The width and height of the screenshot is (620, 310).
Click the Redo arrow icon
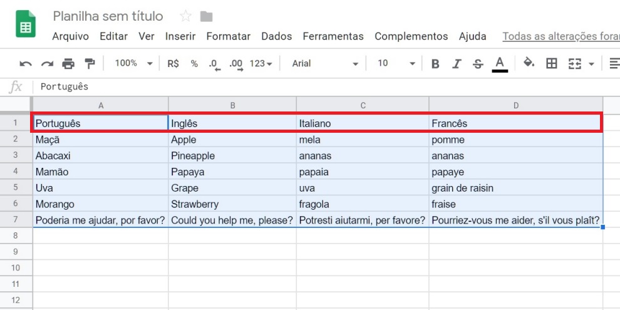[x=47, y=63]
